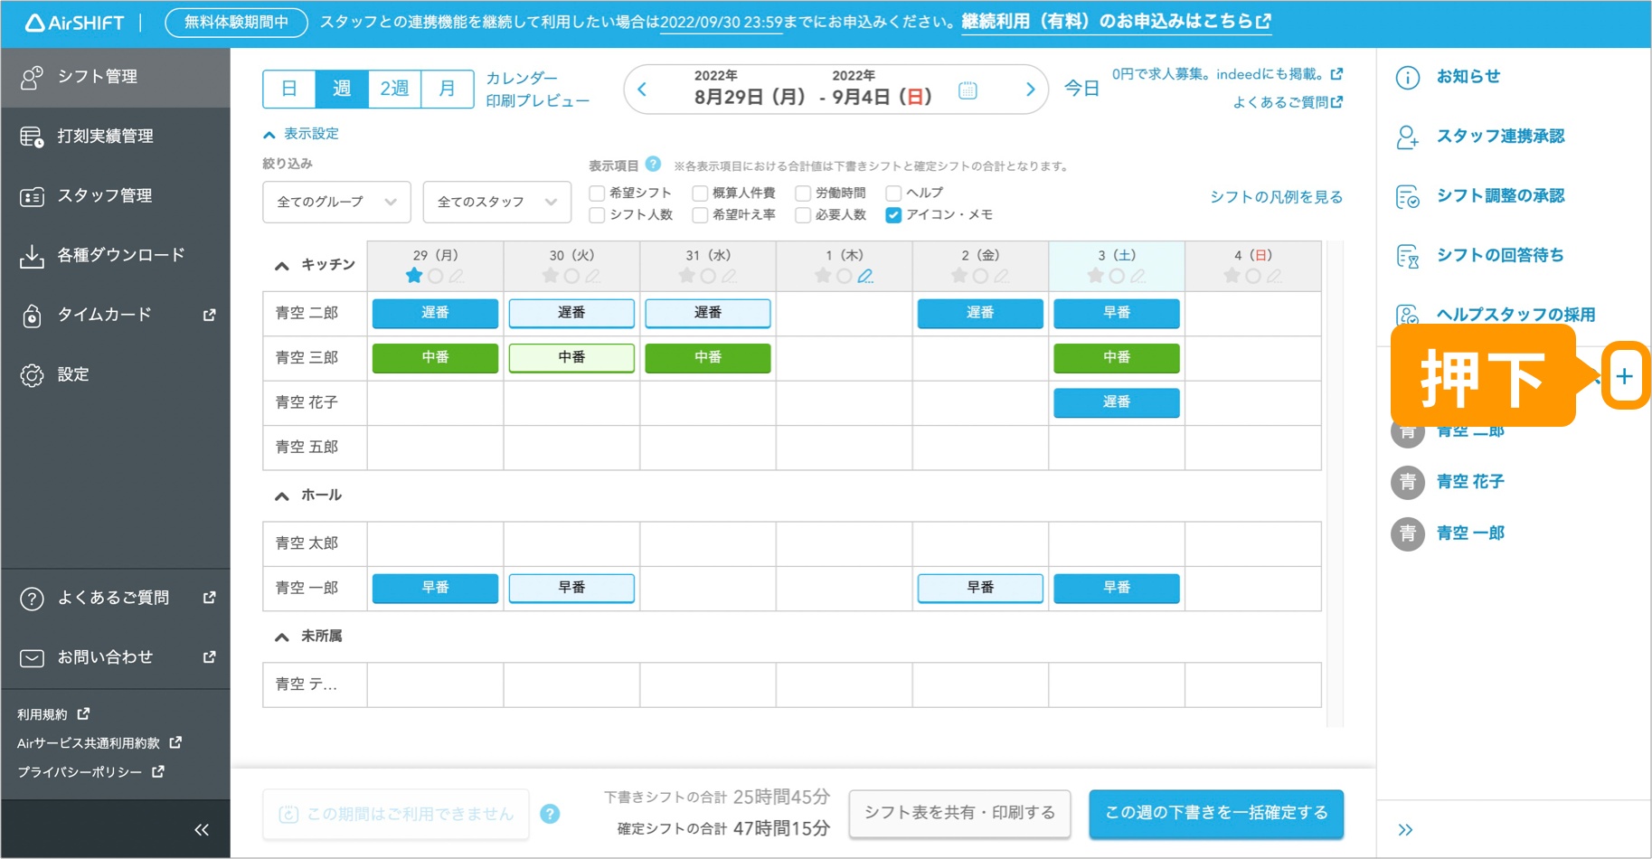The image size is (1652, 859).
Task: Click the blue star icon under 29 (月)
Action: pyautogui.click(x=414, y=276)
